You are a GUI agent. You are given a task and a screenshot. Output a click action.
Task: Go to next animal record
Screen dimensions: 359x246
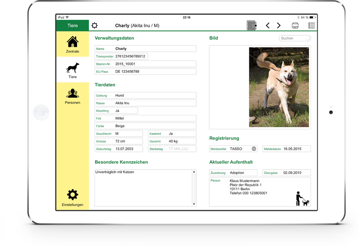(x=279, y=25)
